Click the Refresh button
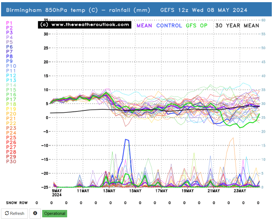 [x=15, y=214]
